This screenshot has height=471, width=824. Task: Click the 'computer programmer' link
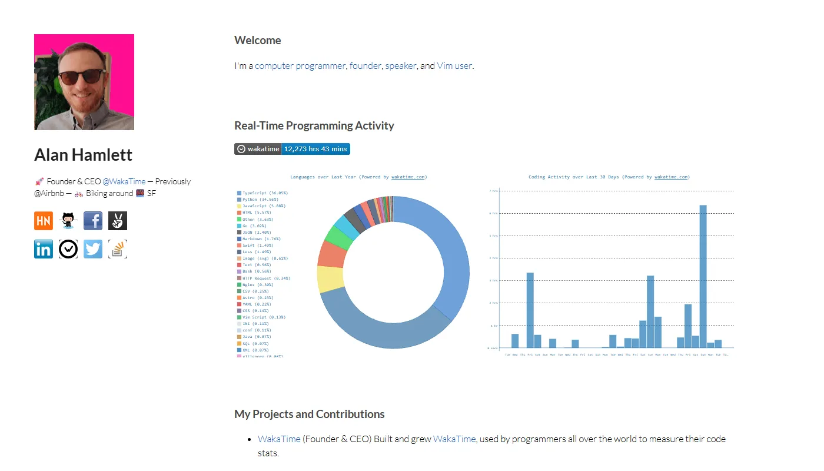coord(300,66)
